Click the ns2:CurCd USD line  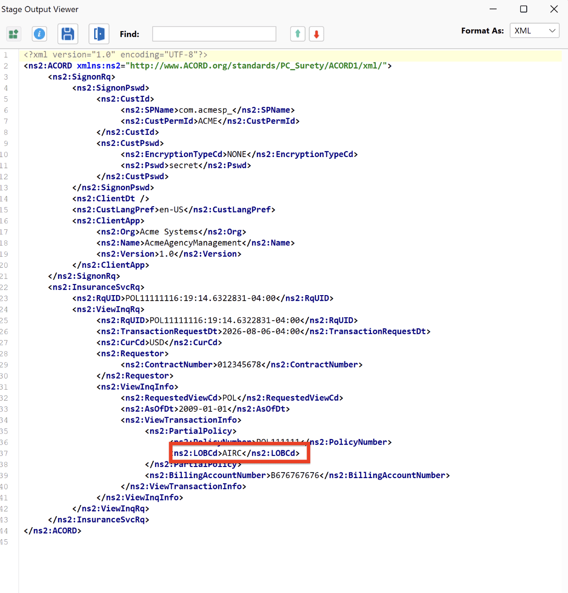point(159,343)
